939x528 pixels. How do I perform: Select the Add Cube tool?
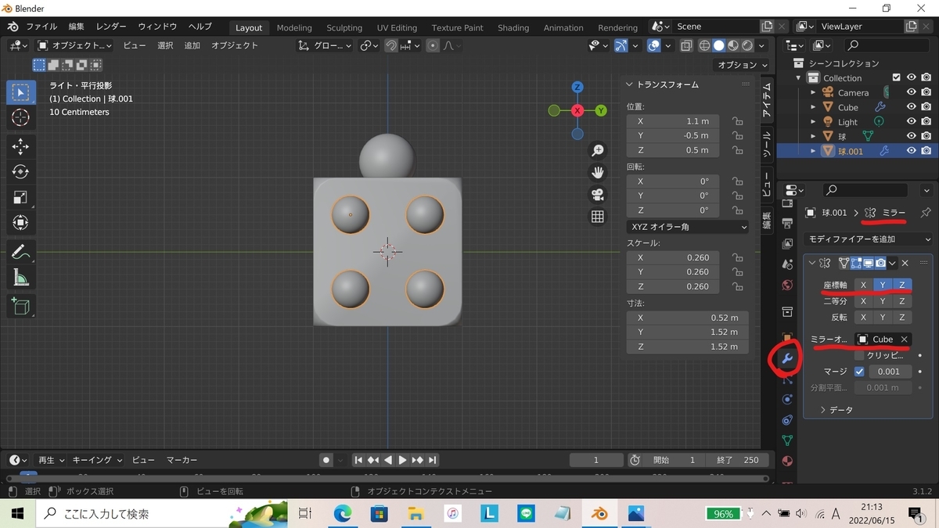[21, 306]
